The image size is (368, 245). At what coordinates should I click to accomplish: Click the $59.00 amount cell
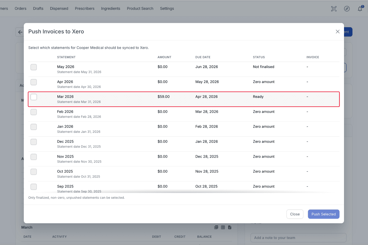pos(164,97)
